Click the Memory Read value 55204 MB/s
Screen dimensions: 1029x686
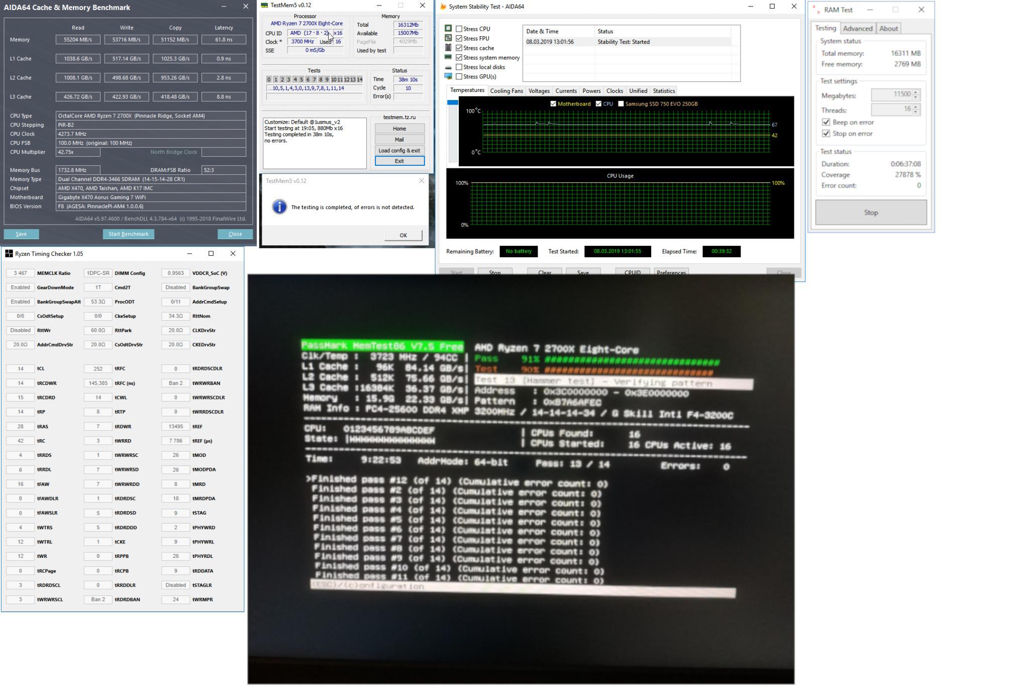click(78, 40)
